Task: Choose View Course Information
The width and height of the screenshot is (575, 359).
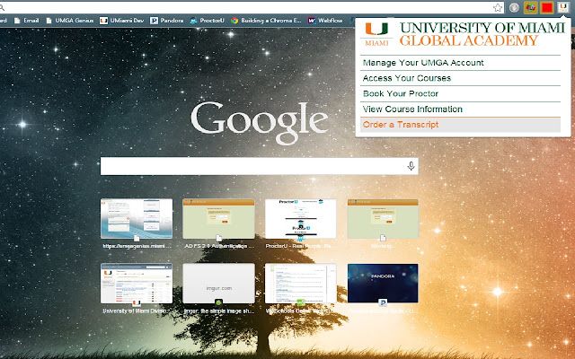Action: [x=460, y=109]
